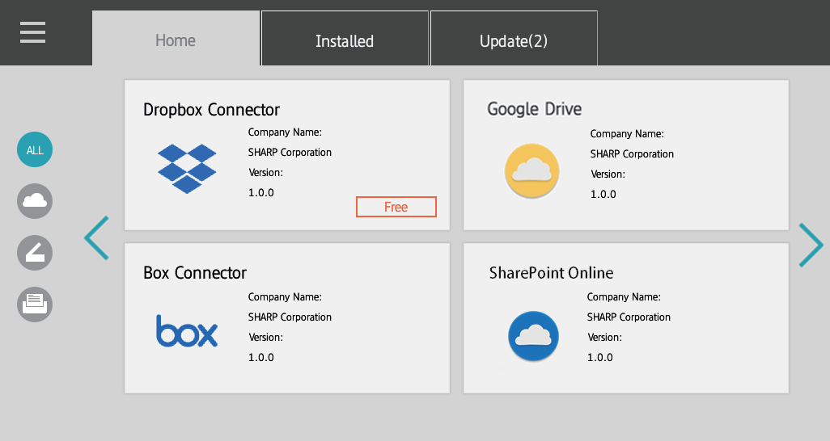Click the SharePoint Online blue cloud icon

[534, 336]
